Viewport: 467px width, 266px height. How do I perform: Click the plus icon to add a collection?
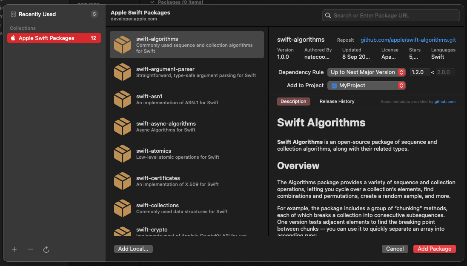[14, 250]
